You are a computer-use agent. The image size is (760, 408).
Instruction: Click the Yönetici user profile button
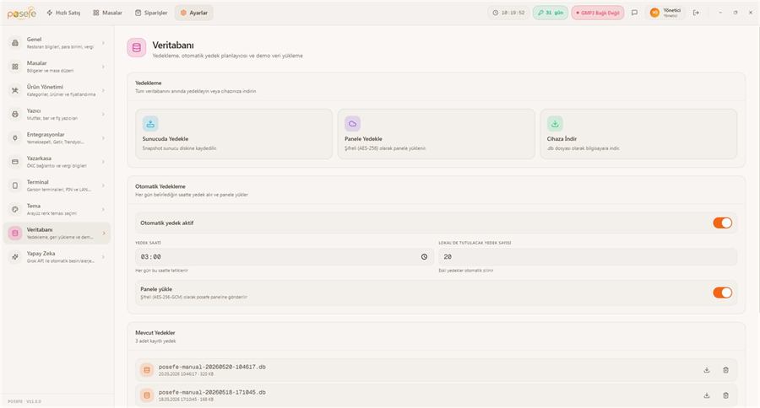[665, 13]
